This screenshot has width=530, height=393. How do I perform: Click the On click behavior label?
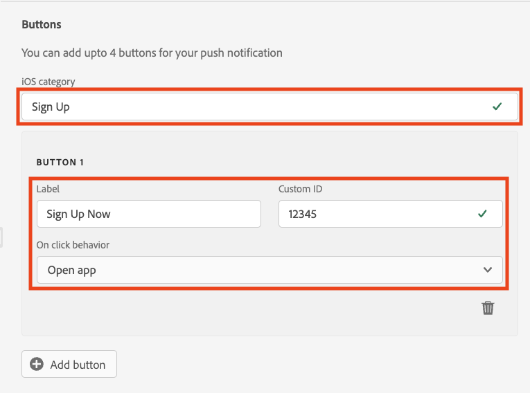[73, 245]
